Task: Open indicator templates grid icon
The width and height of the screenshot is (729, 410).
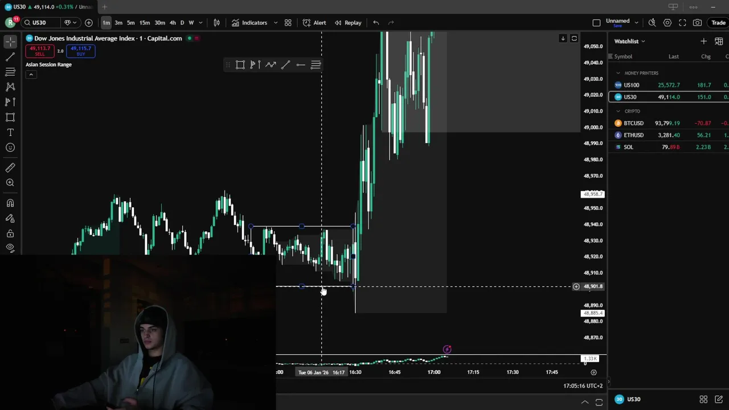Action: point(288,23)
